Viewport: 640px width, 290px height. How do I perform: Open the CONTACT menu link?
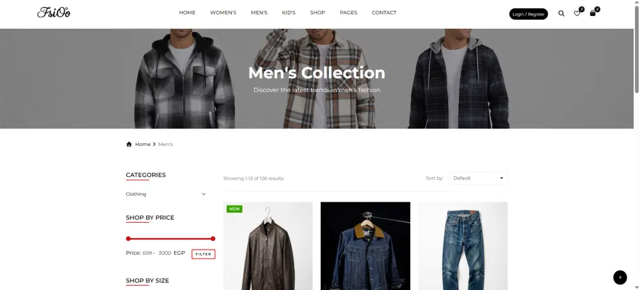(x=384, y=13)
